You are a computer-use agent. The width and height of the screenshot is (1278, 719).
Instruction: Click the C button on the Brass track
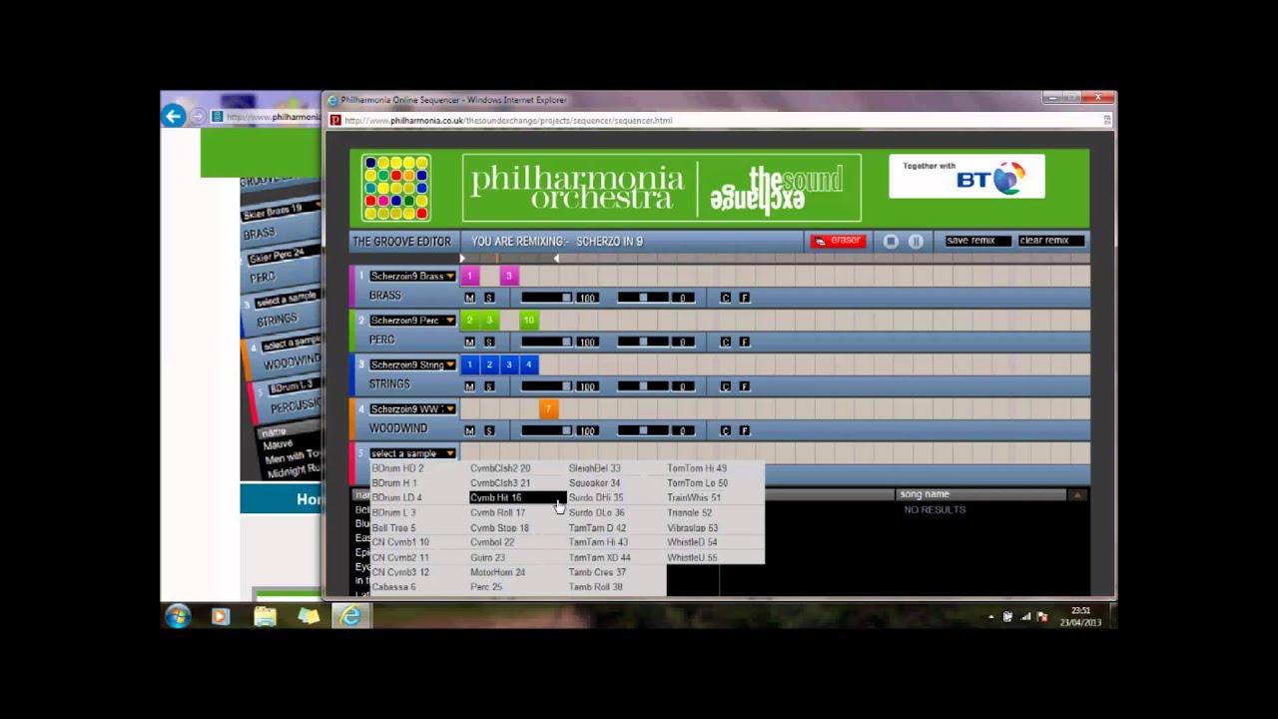pos(726,298)
